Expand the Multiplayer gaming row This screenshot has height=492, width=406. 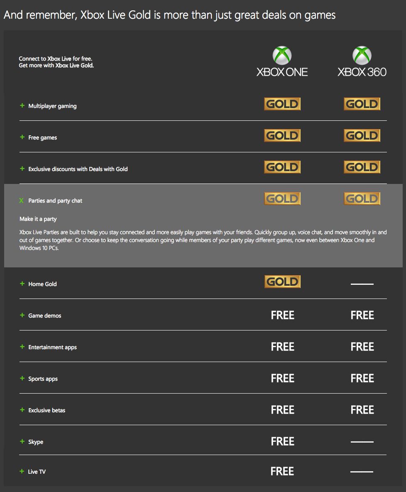pos(22,106)
